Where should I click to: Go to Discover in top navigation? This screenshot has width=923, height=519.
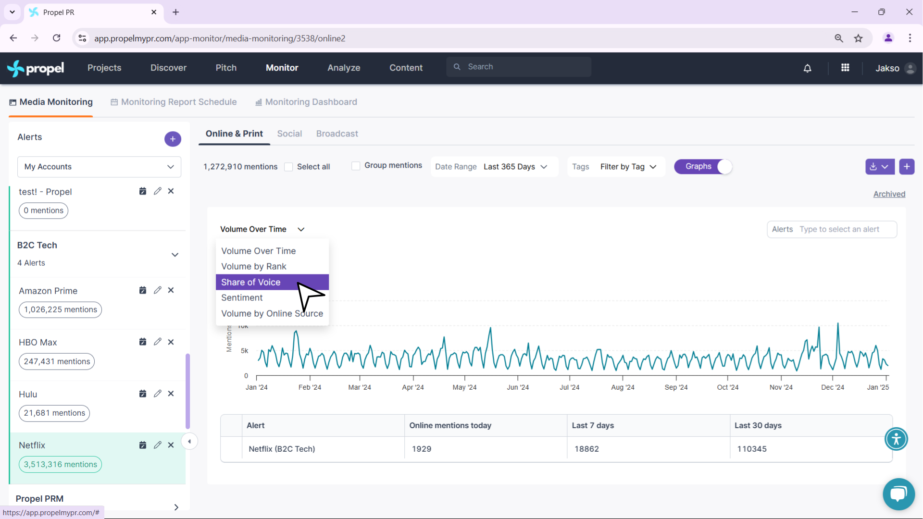168,68
